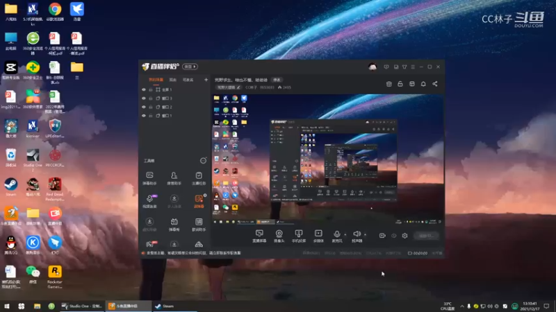
Task: Click the WeChat desktop icon
Action: [33, 274]
